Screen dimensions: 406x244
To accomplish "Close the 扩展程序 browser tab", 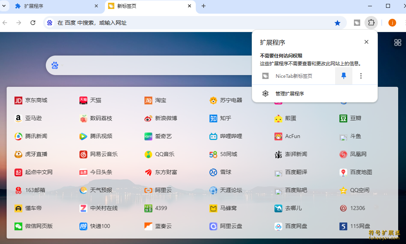I will (96, 6).
